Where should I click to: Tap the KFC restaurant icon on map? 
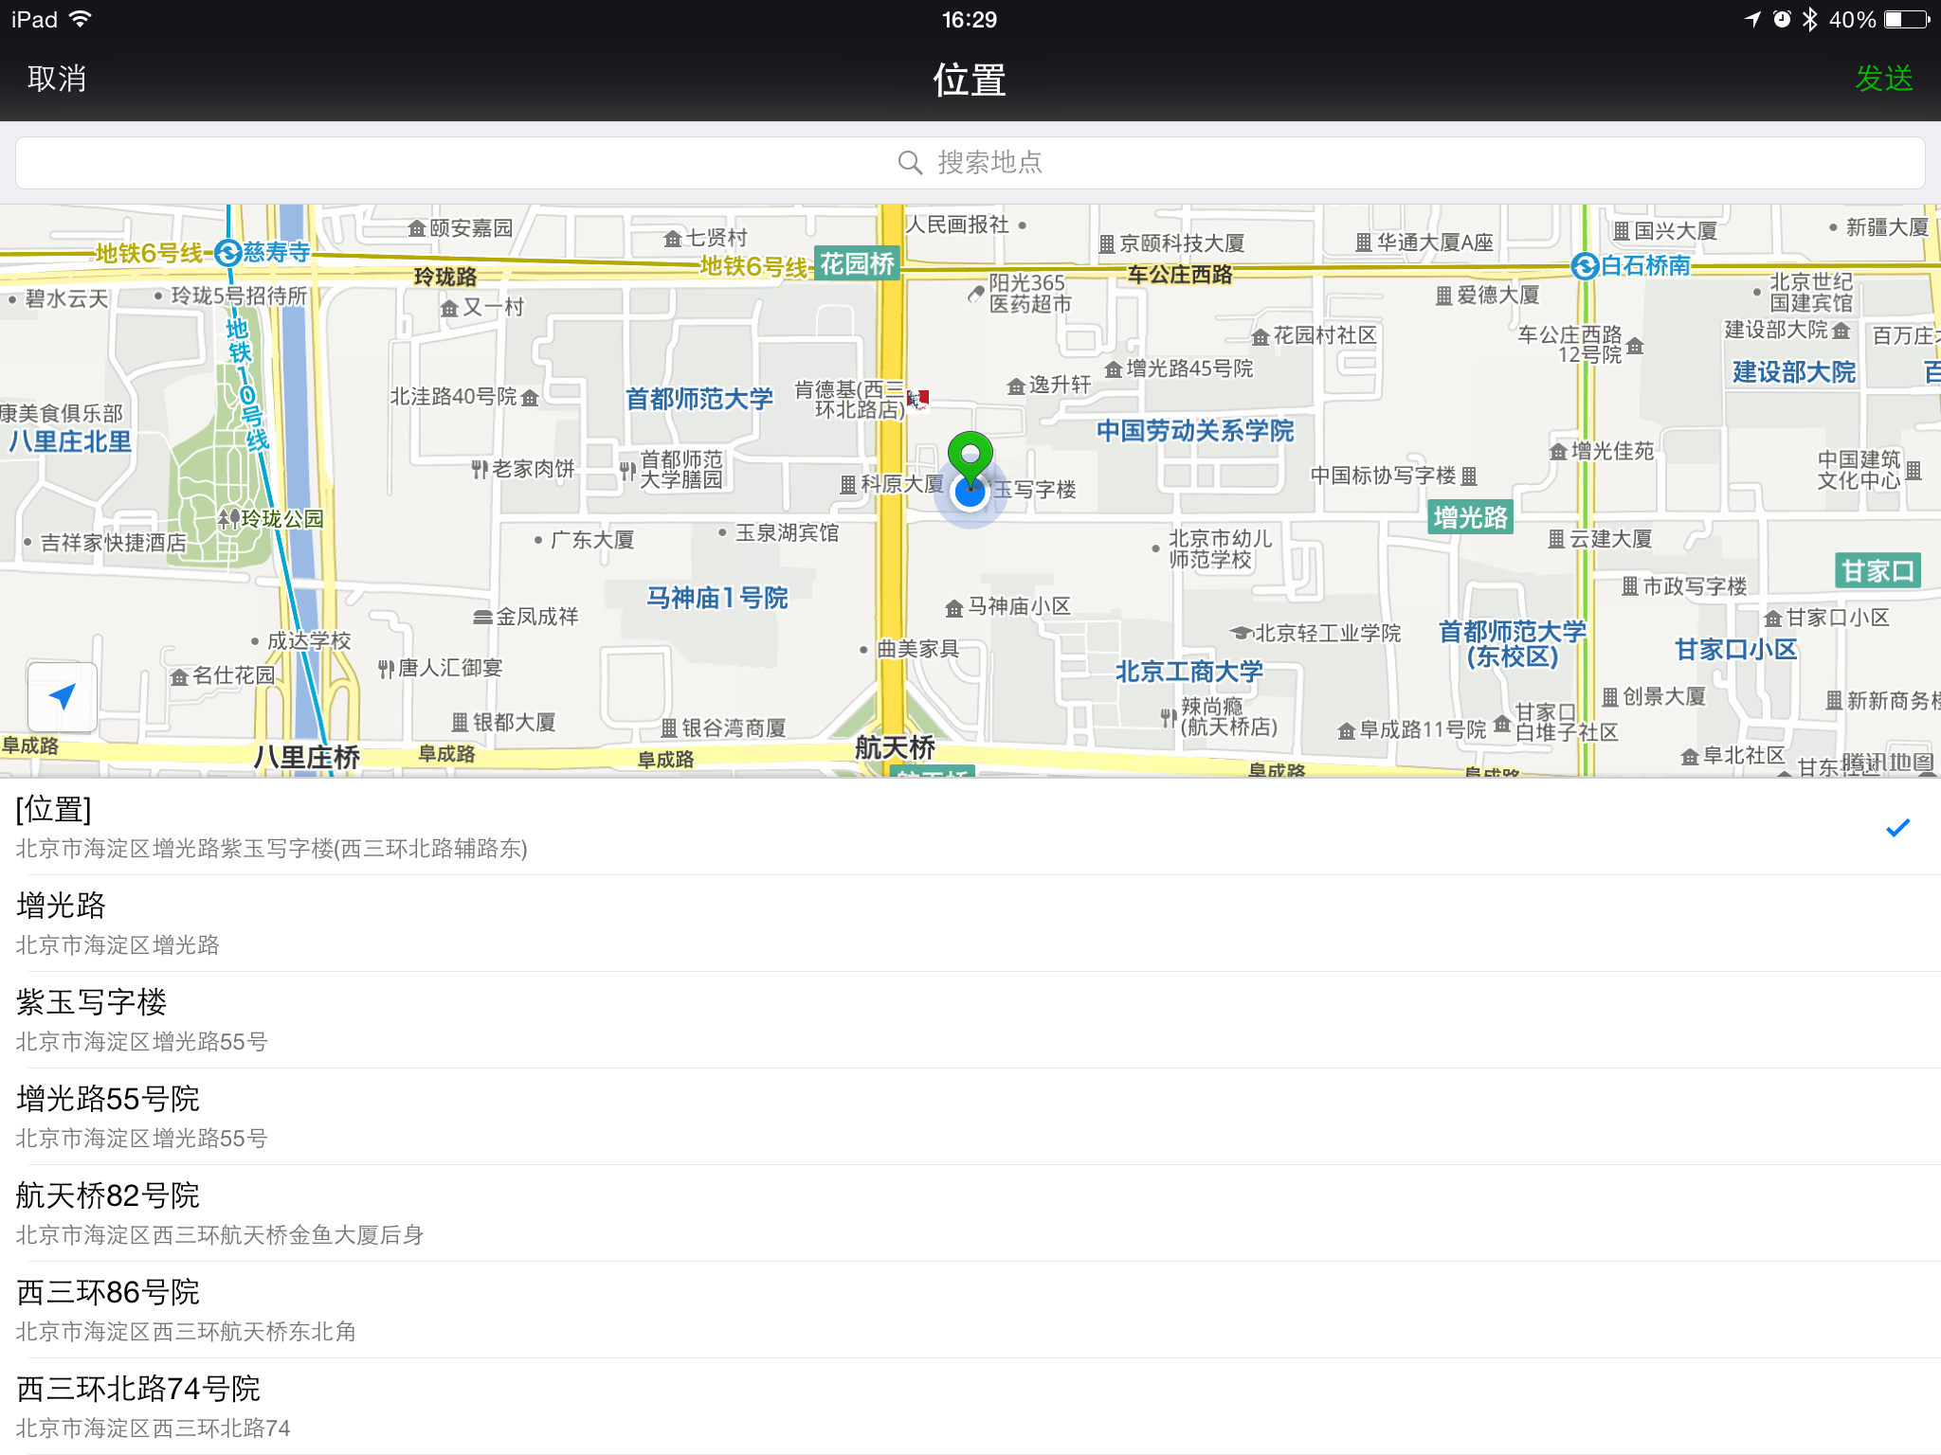tap(917, 399)
